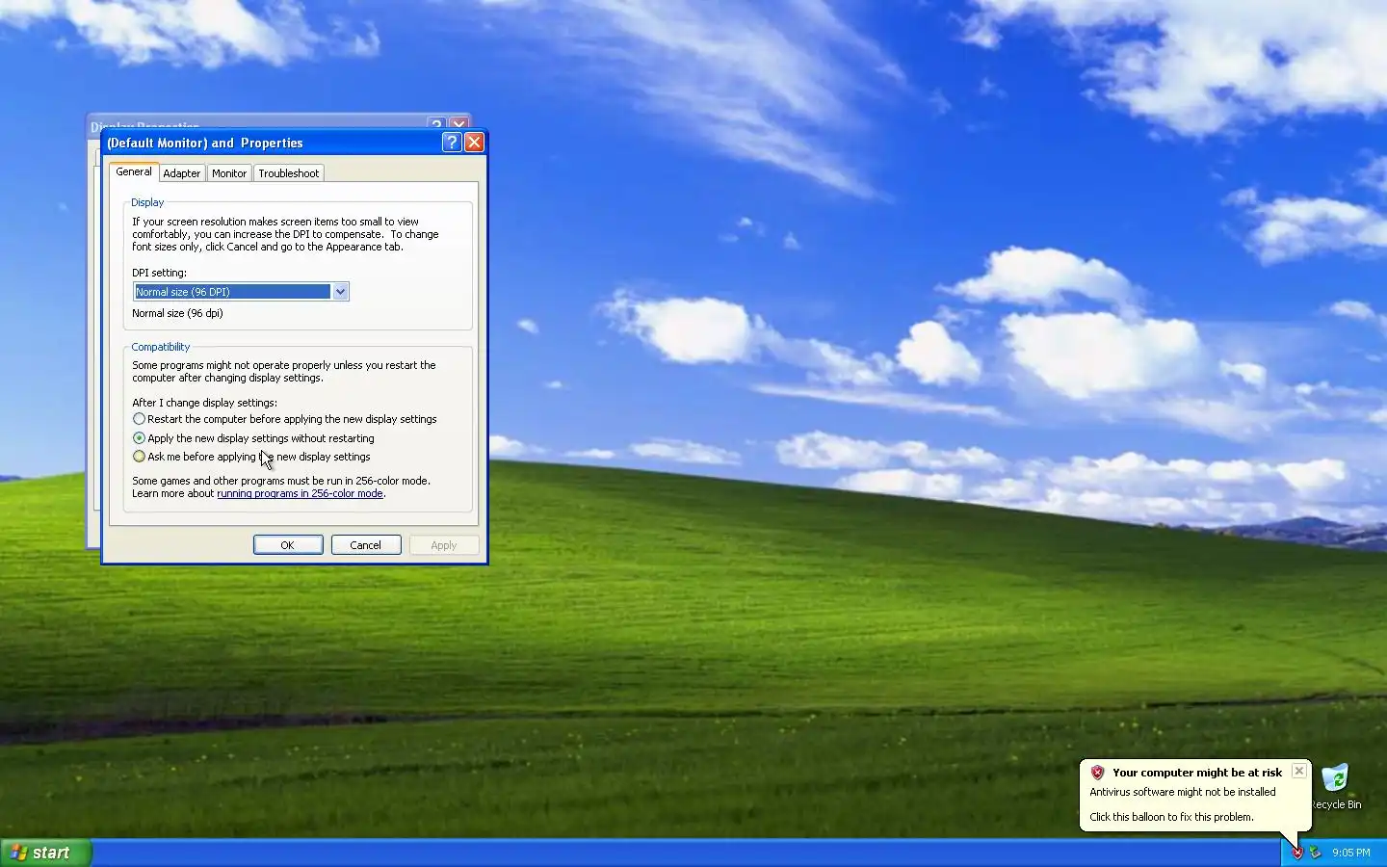
Task: Switch to the Troubleshoot tab
Action: pos(289,173)
